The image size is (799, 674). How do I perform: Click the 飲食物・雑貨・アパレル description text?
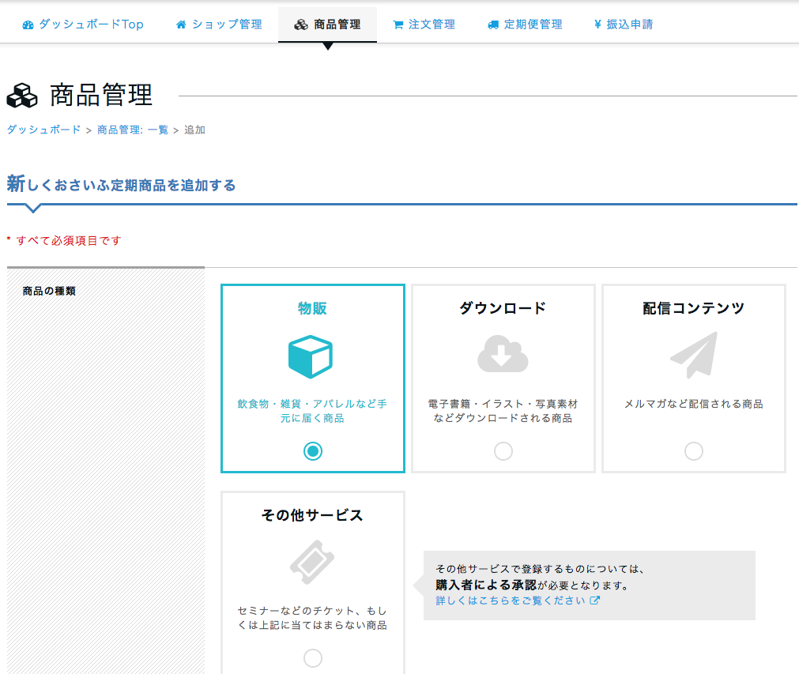312,411
